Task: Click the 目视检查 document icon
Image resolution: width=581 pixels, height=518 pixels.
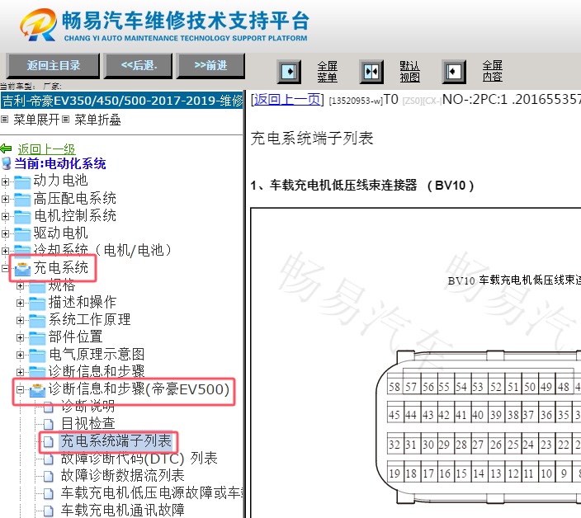Action: click(x=48, y=424)
